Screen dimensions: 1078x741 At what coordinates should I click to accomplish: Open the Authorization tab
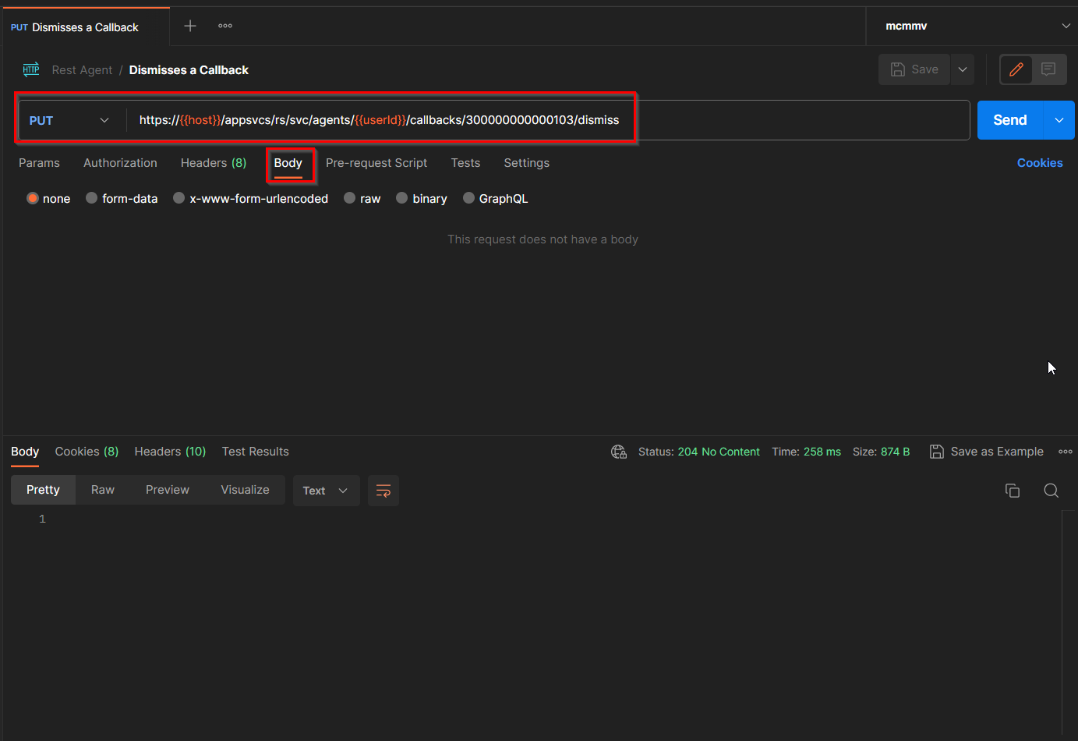[x=120, y=163]
